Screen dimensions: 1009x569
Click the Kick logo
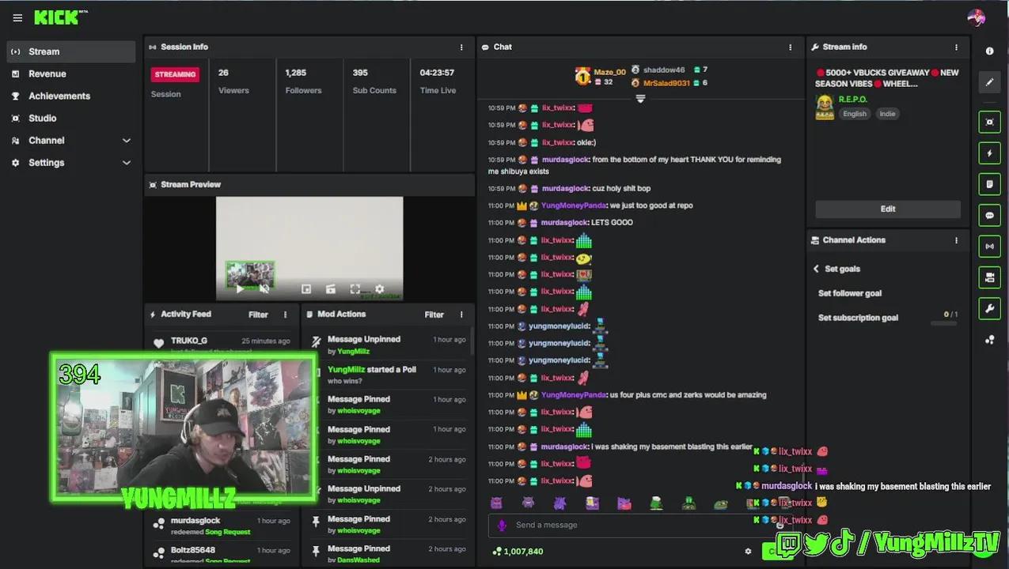point(57,17)
